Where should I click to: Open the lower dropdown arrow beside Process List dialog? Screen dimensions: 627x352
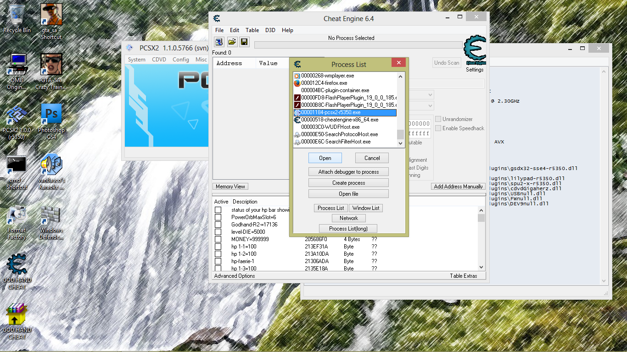[430, 106]
